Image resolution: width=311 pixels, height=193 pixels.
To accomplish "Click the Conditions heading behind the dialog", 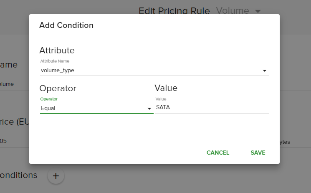I will 19,175.
